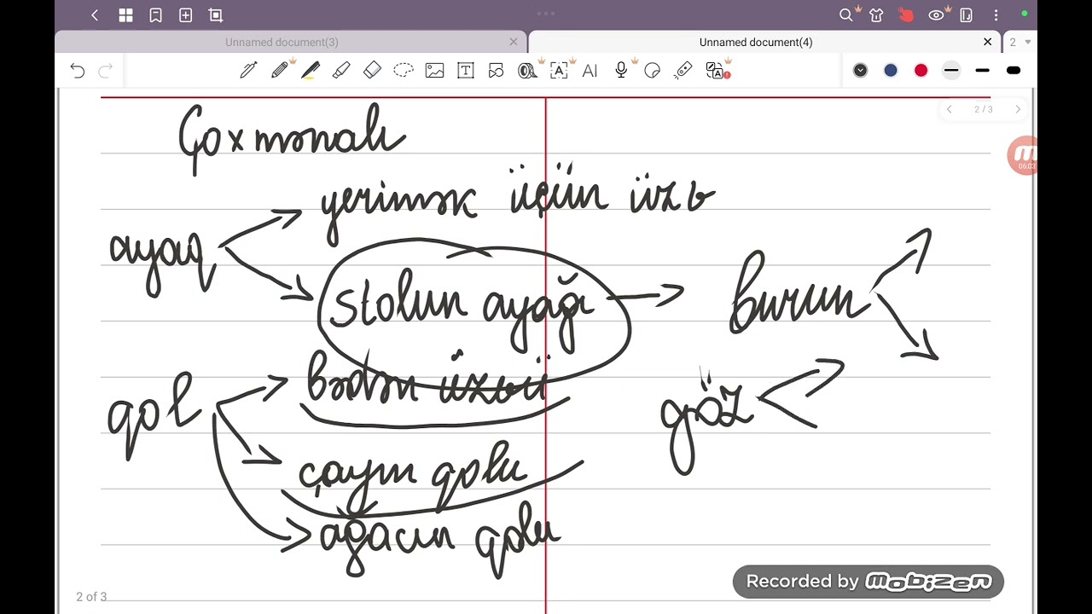Go to the previous page arrow

pyautogui.click(x=949, y=109)
